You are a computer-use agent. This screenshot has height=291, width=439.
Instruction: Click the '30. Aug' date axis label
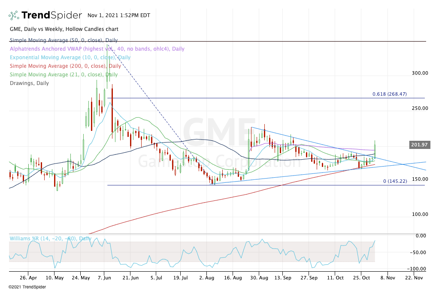point(259,278)
